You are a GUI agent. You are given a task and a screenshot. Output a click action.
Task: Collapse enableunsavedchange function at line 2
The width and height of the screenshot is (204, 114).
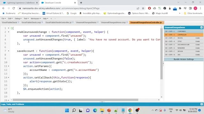coord(9,32)
